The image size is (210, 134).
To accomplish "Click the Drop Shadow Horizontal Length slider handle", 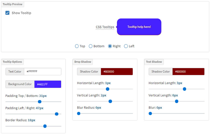I will point(108,89).
